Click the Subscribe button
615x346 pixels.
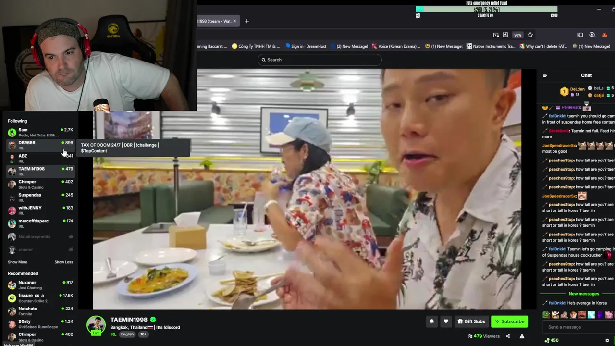point(509,321)
